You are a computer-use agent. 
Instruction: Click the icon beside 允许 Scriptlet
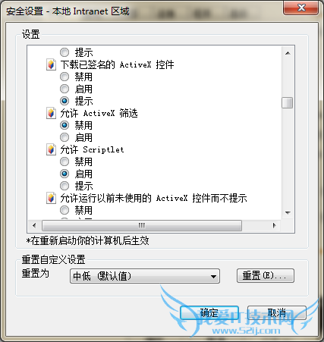[x=51, y=149]
